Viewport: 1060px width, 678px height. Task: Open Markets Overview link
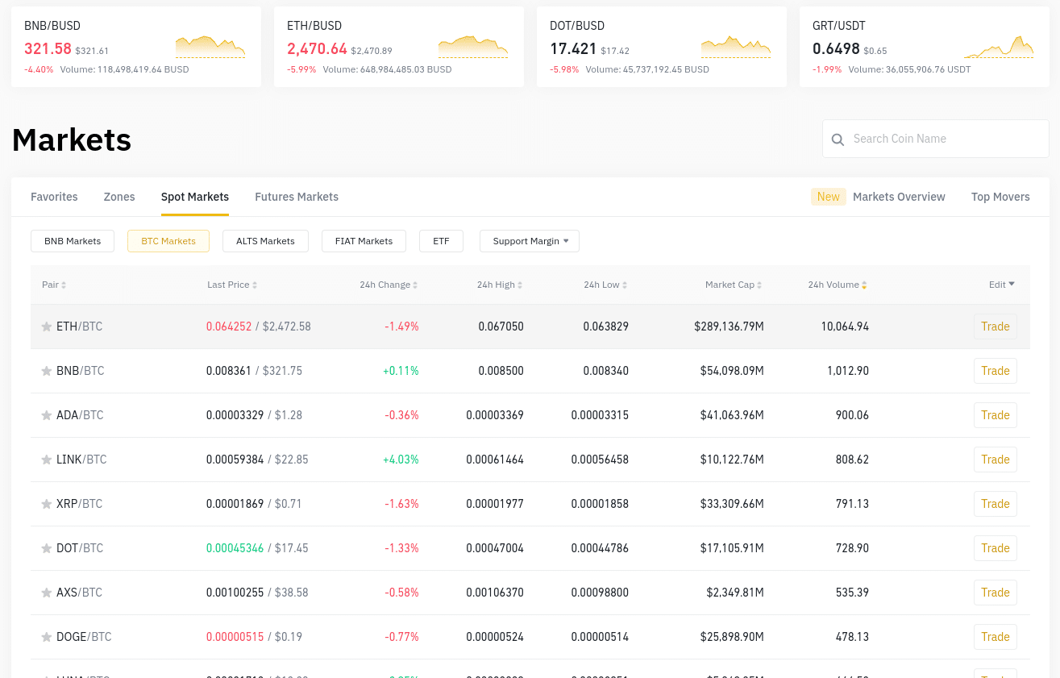899,197
